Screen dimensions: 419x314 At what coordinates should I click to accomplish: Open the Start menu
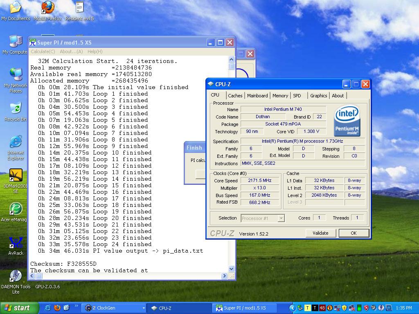click(19, 308)
